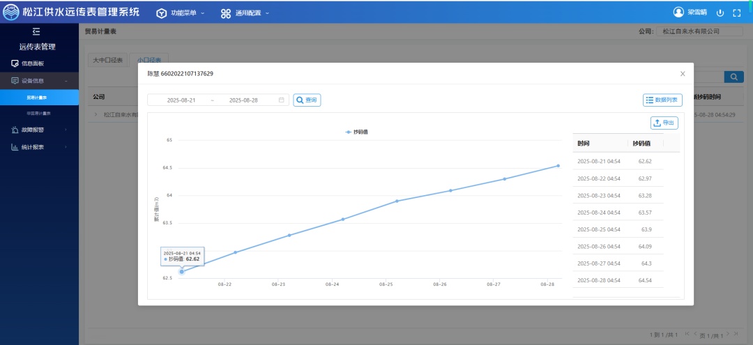Click dialog title 陈慧 6602022107137629

pyautogui.click(x=180, y=74)
